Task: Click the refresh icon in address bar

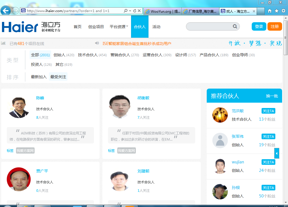Action: click(135, 11)
